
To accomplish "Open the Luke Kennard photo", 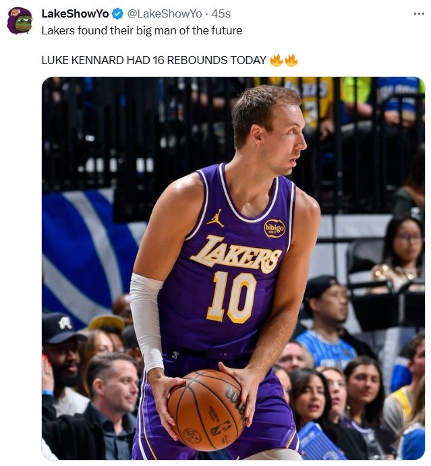I will point(233,270).
